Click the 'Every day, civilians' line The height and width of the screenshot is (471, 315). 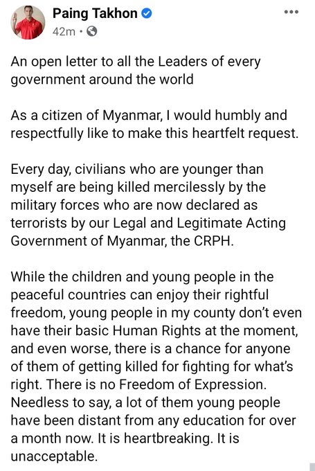coord(137,169)
